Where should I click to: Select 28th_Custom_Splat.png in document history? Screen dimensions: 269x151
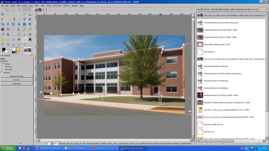pyautogui.click(x=231, y=45)
